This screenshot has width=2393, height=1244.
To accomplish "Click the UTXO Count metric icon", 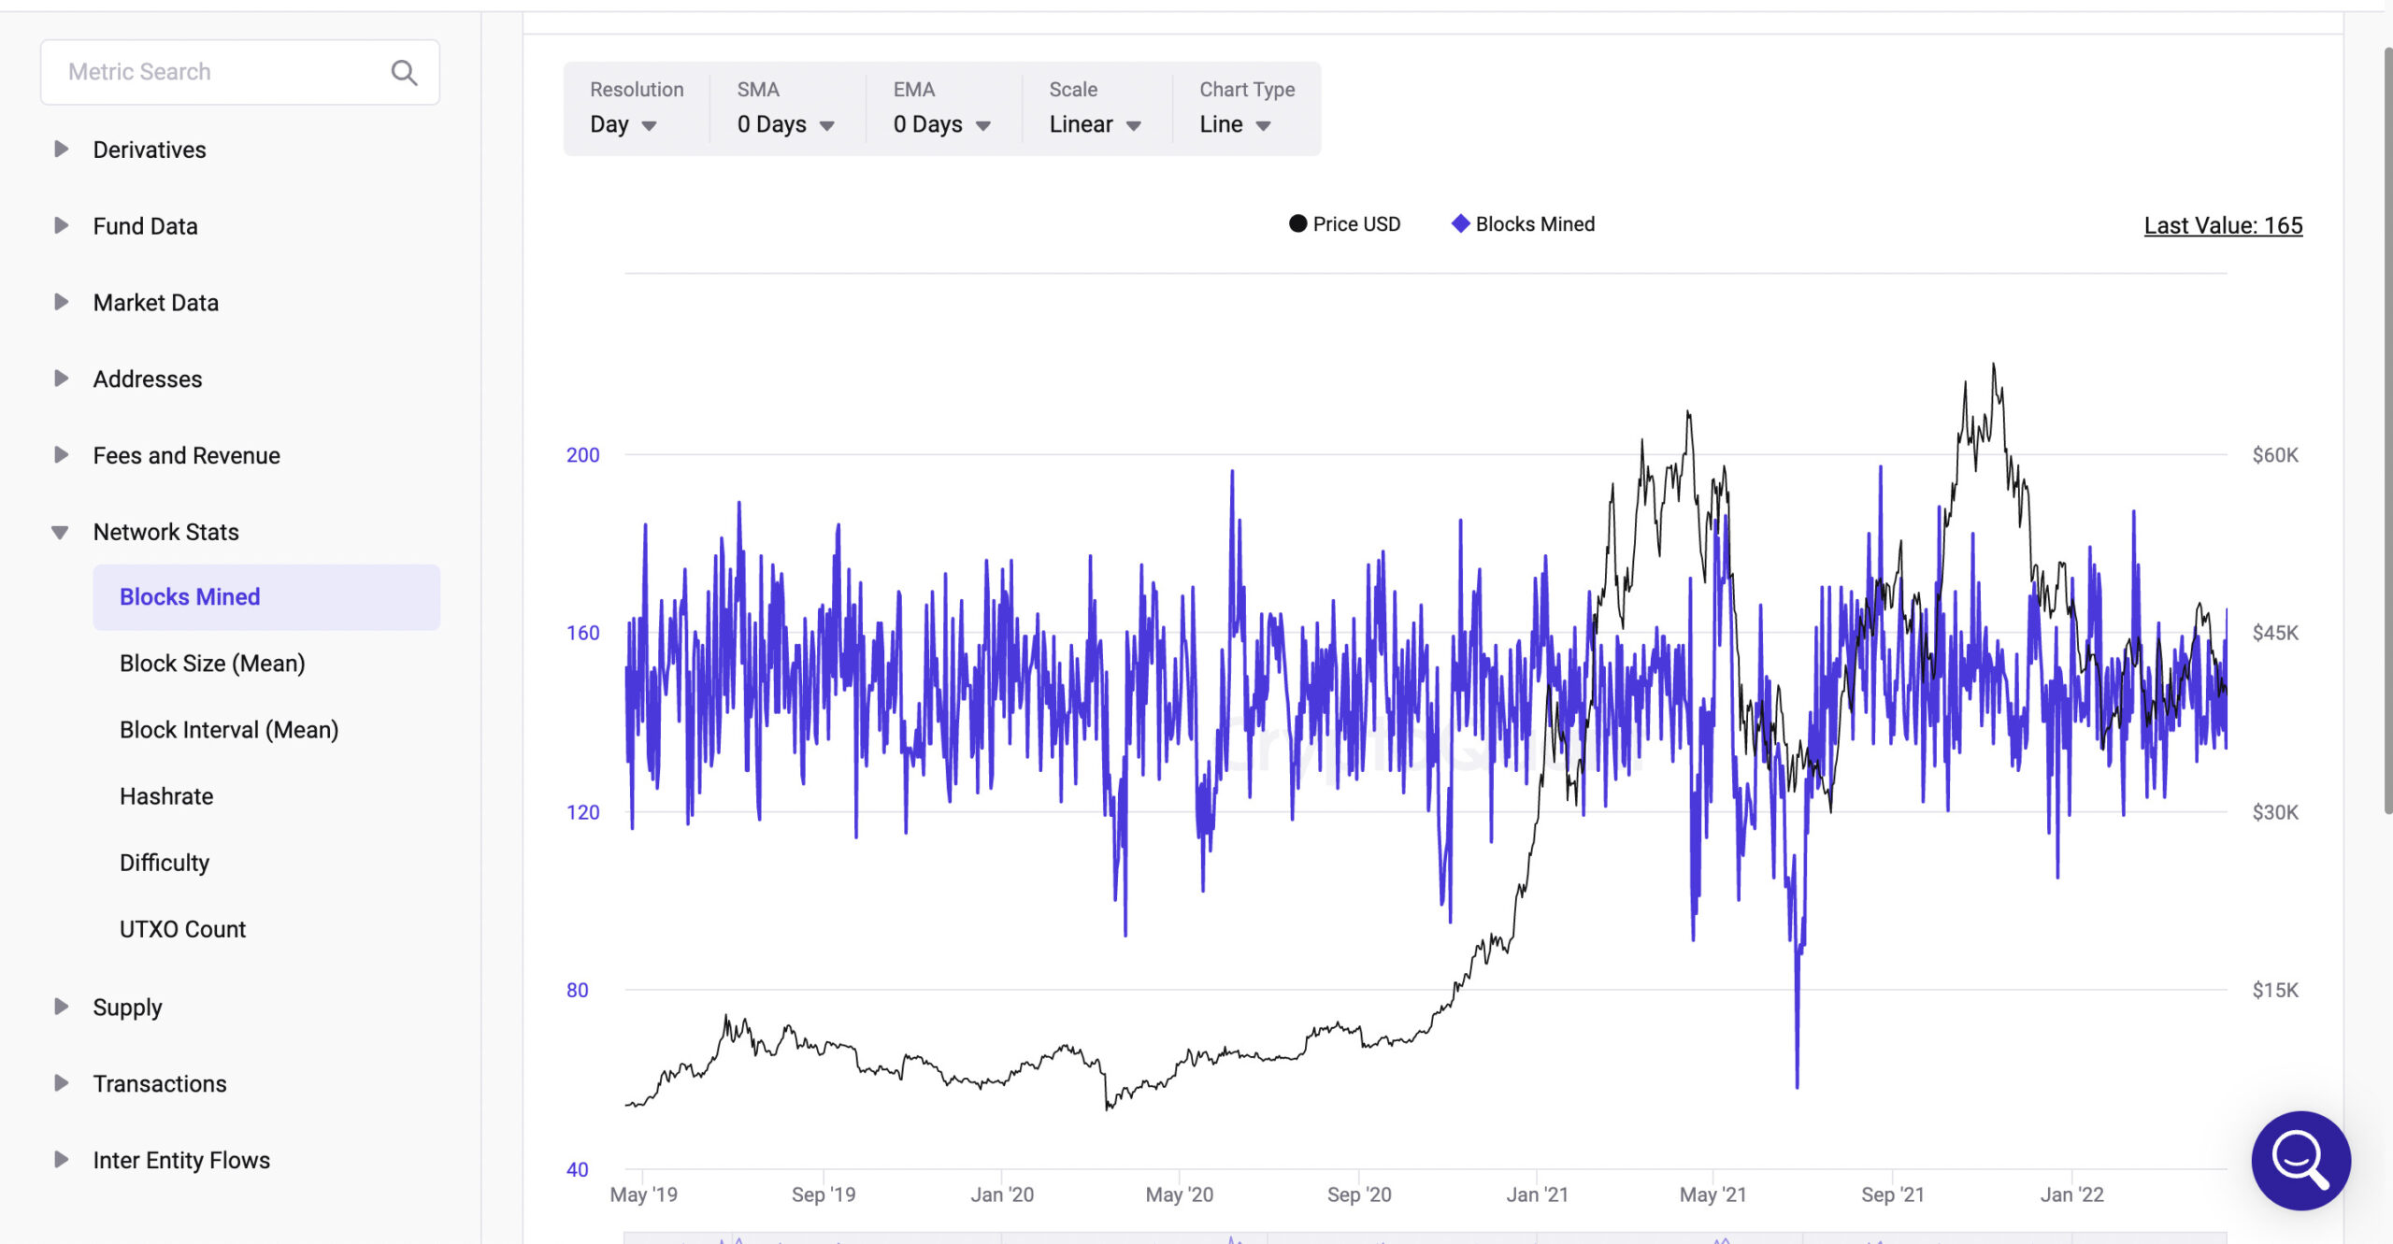I will [x=182, y=929].
